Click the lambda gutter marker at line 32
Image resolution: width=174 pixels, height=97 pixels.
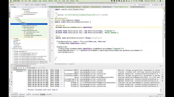click(x=52, y=50)
